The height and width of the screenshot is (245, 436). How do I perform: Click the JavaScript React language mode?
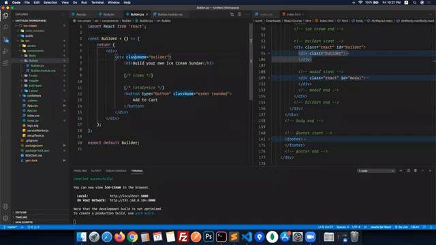point(381,227)
